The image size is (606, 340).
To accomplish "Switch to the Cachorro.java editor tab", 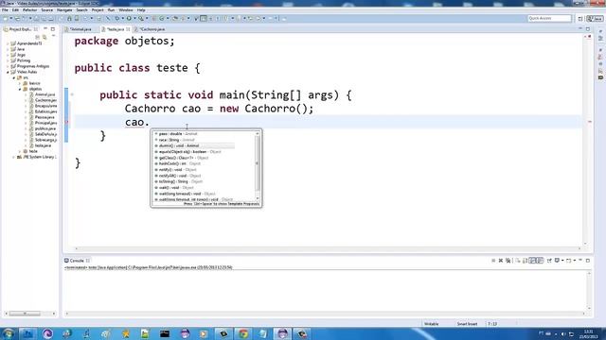I will 151,29.
